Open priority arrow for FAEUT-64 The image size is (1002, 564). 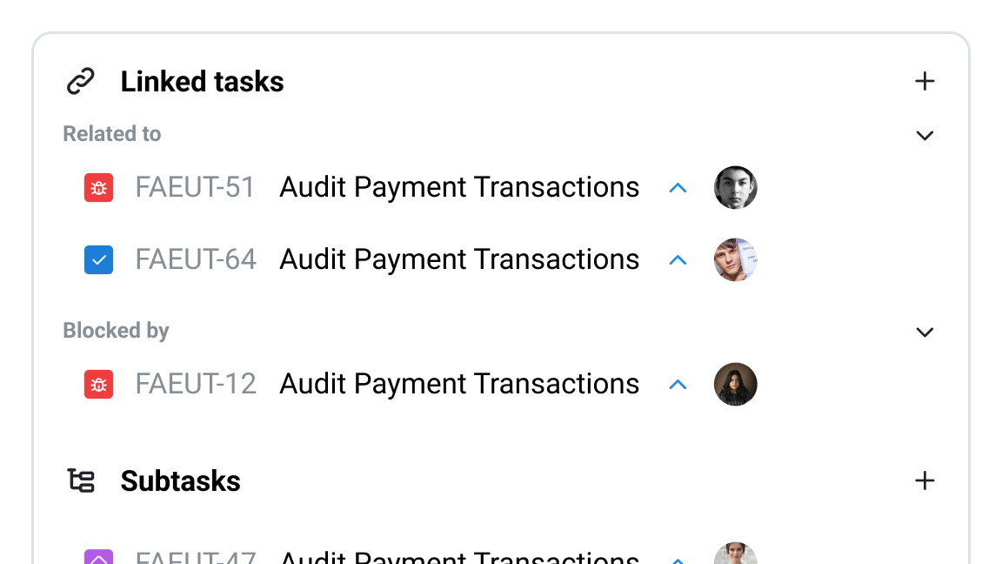678,260
